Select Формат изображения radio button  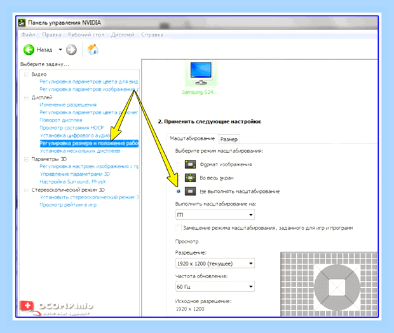[179, 164]
